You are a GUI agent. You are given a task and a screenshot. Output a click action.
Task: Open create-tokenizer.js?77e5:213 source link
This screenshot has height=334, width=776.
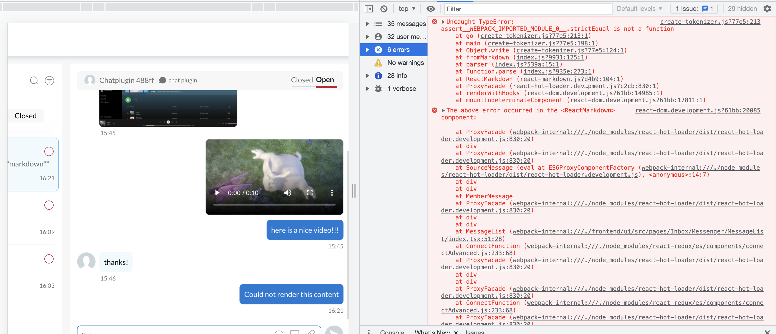point(710,22)
